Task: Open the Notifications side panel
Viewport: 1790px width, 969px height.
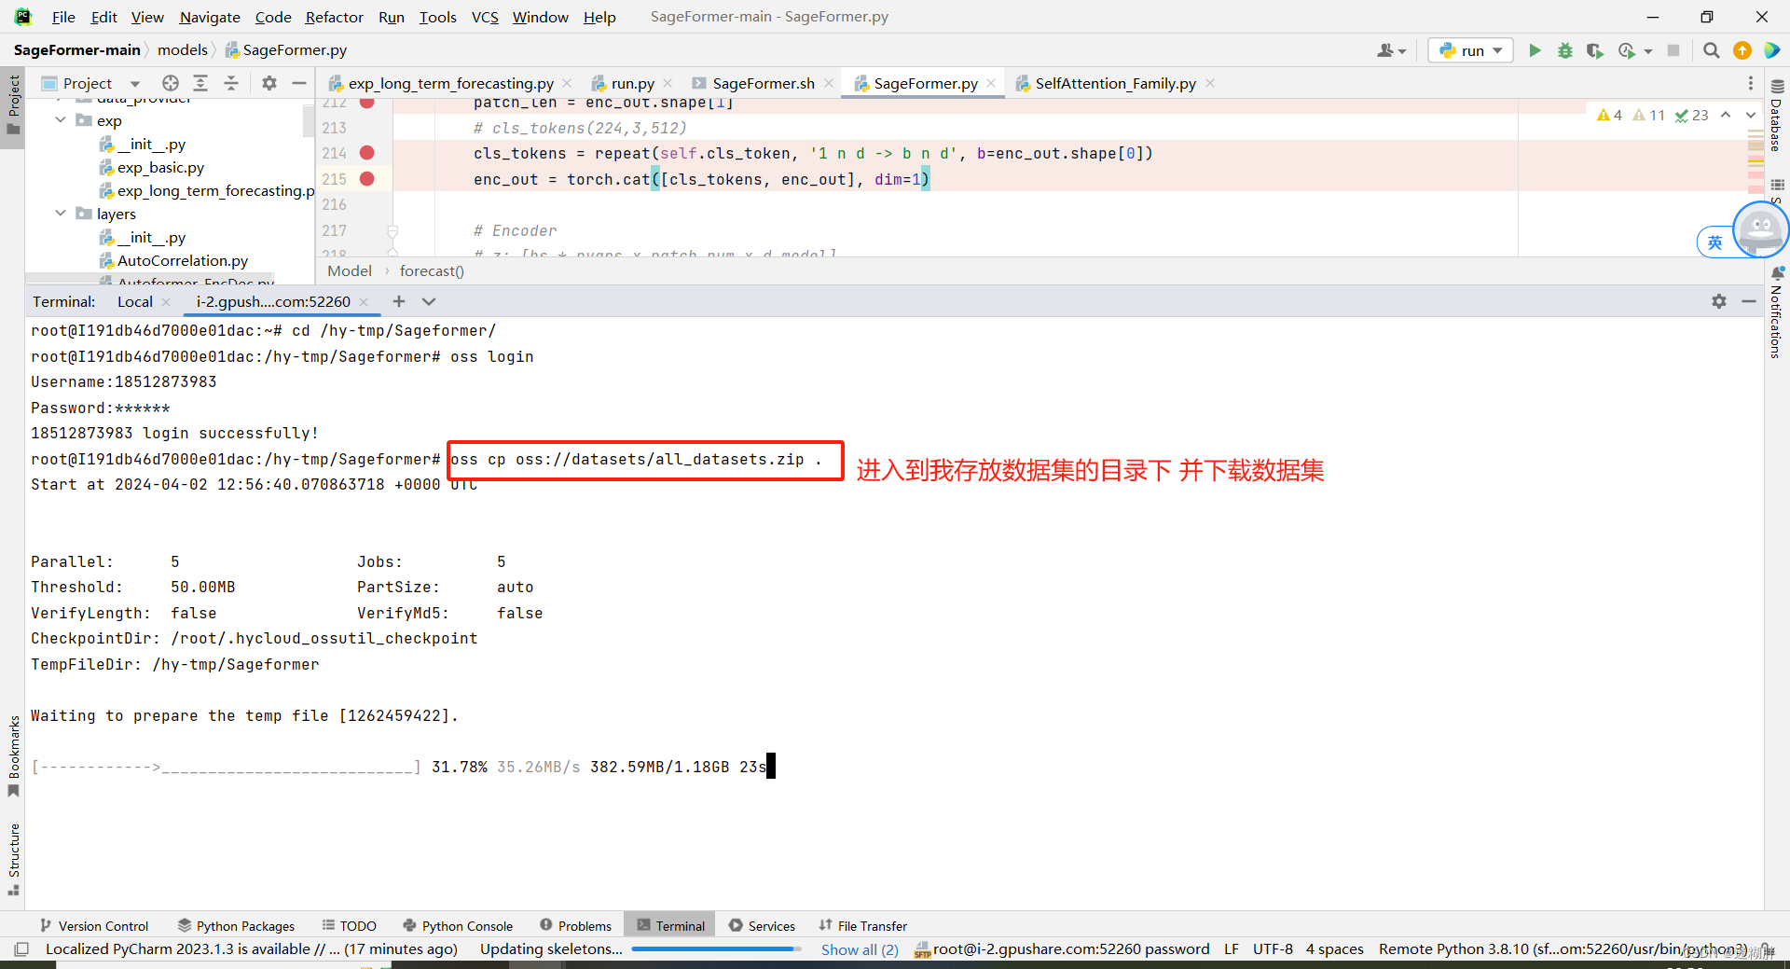Action: pos(1777,313)
